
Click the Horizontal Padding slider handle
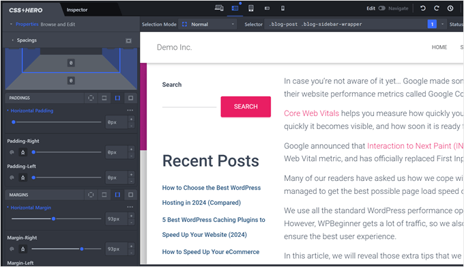pyautogui.click(x=14, y=122)
